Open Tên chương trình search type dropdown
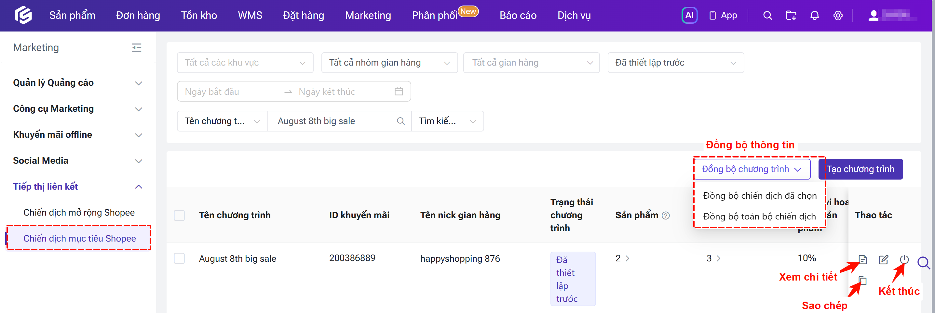 [x=222, y=121]
